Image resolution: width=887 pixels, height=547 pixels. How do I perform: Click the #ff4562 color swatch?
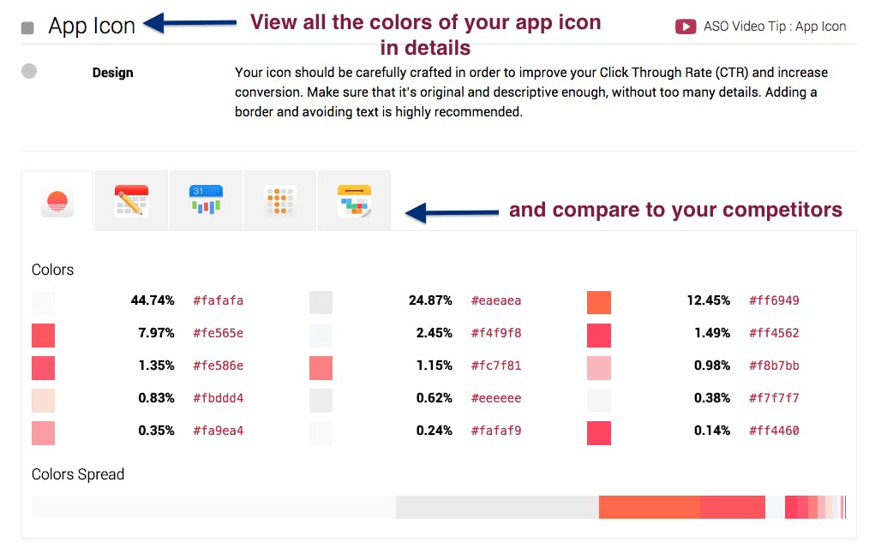tap(599, 335)
